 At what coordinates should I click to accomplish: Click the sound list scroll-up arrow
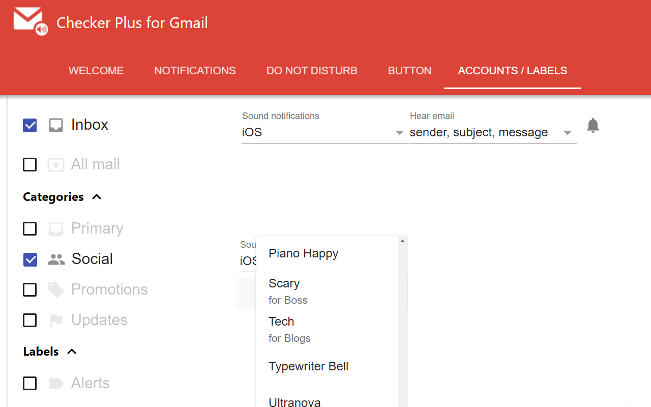[402, 241]
